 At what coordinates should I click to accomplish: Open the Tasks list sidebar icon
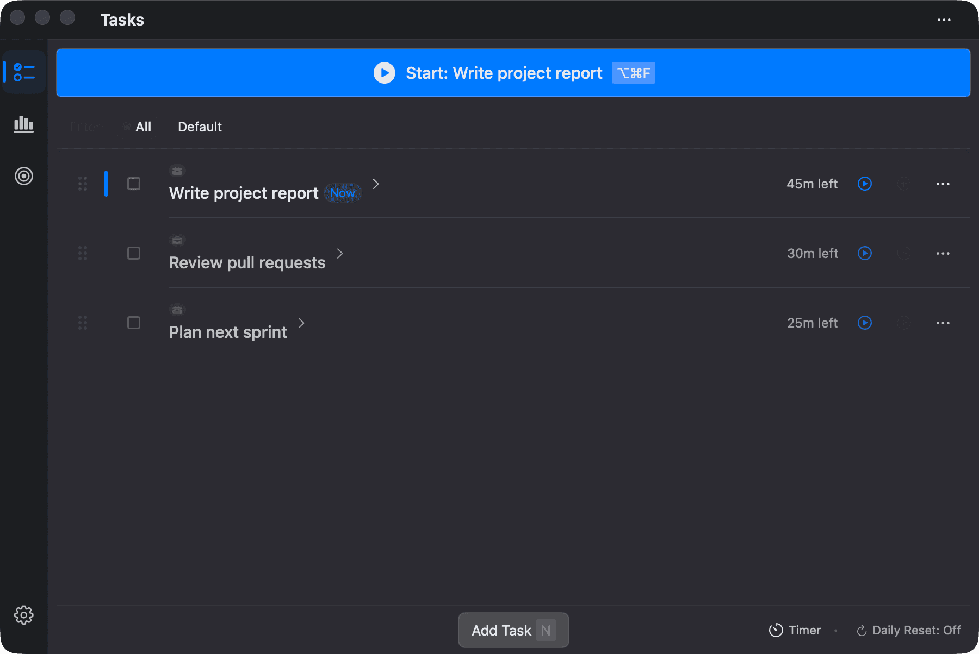(x=24, y=72)
